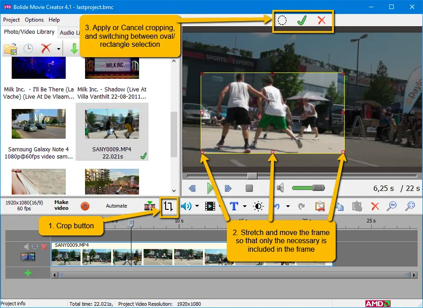Click the Automate button
Image resolution: width=423 pixels, height=308 pixels.
click(x=116, y=206)
